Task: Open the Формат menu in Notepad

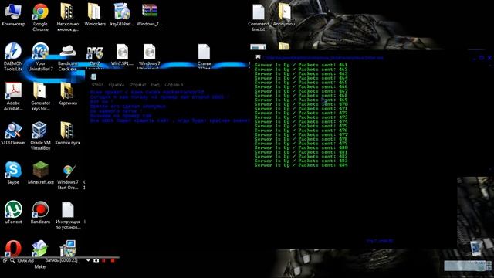Action: click(137, 85)
